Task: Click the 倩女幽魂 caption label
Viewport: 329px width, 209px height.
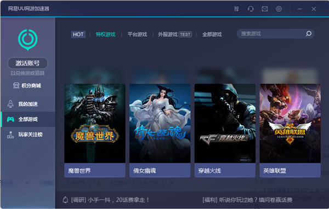Action: 145,171
